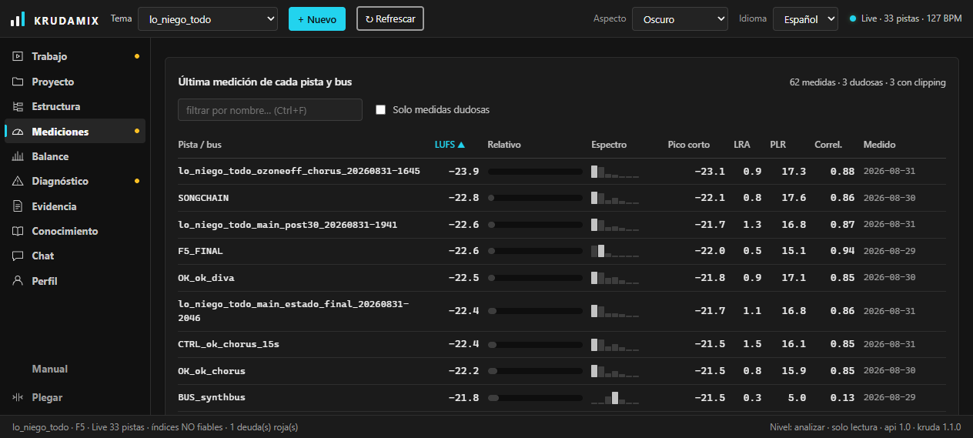The image size is (973, 438).
Task: Select the F5_FINAL track name
Action: pos(200,251)
